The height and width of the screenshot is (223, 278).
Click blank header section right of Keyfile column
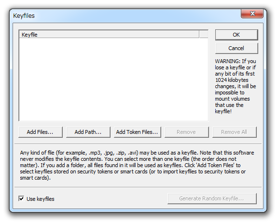pyautogui.click(x=204, y=34)
